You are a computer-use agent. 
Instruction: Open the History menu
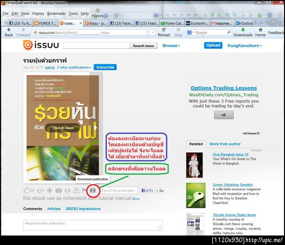point(38,14)
